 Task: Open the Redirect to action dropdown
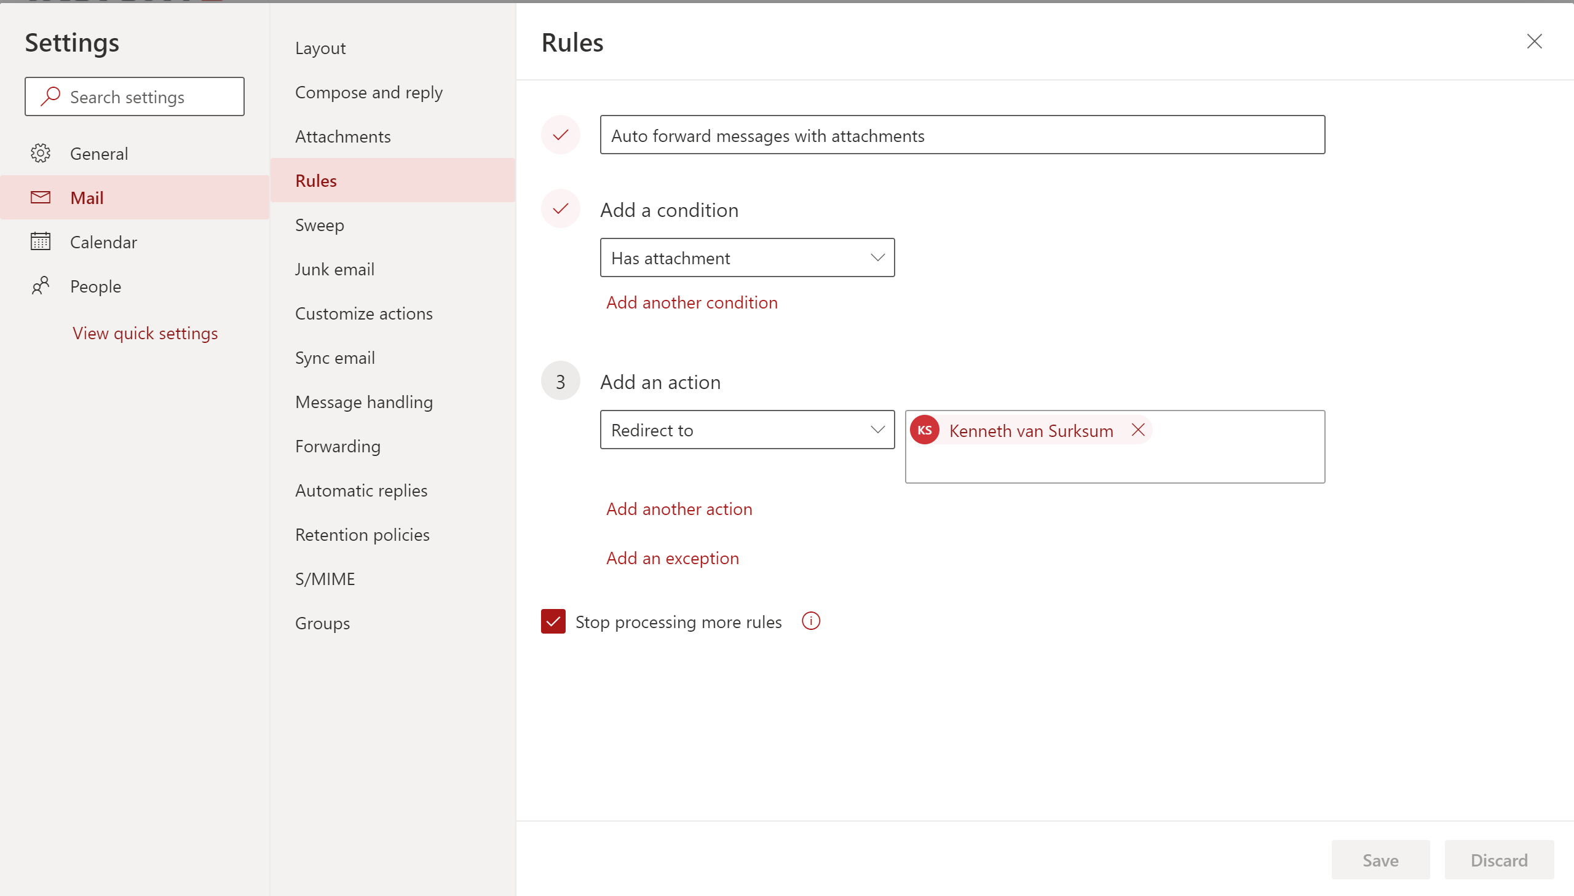pyautogui.click(x=746, y=430)
